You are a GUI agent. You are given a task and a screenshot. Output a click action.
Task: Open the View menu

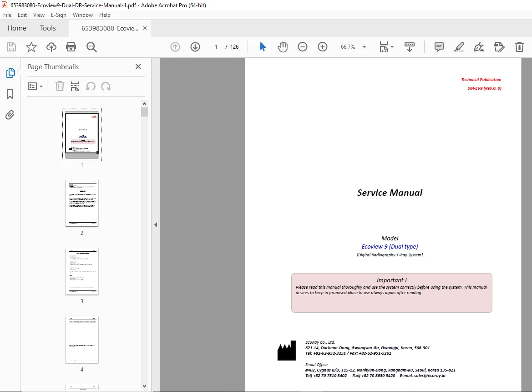tap(39, 15)
